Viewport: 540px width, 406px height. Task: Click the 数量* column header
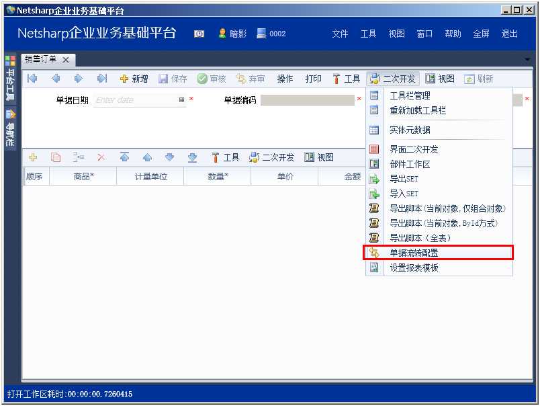tap(218, 177)
